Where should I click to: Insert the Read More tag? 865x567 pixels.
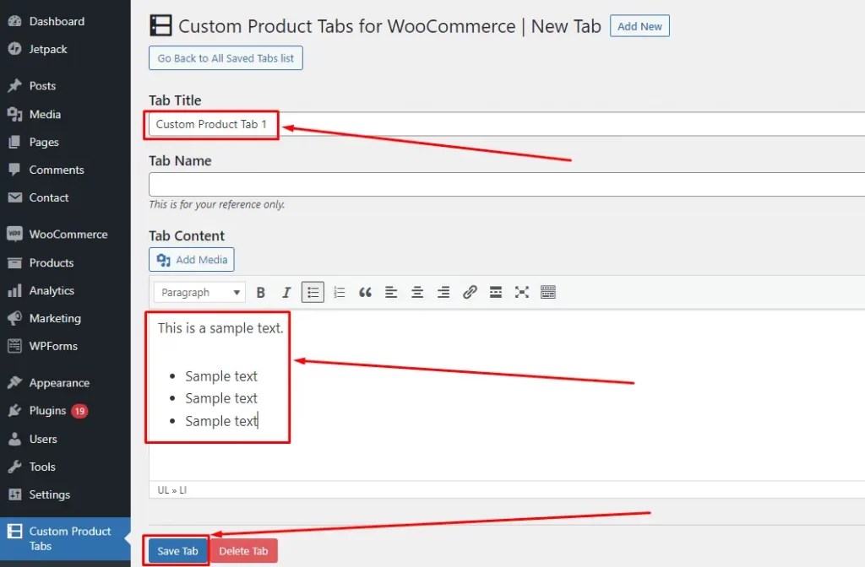pyautogui.click(x=495, y=292)
